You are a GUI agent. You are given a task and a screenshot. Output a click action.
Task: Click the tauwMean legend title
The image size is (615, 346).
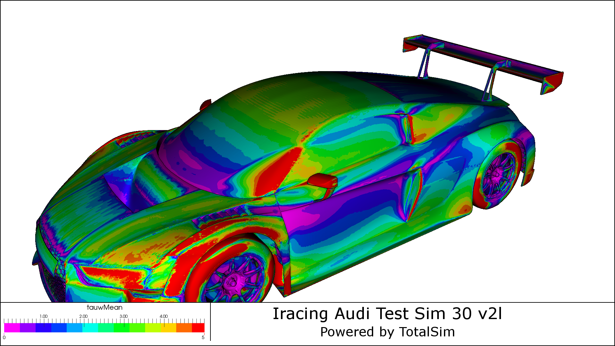104,308
